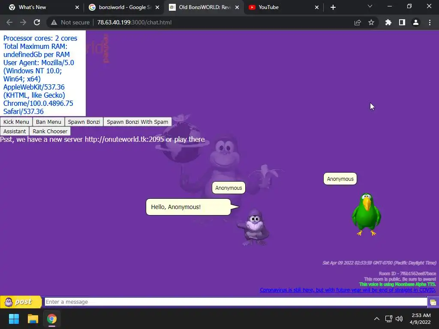Image resolution: width=439 pixels, height=329 pixels.
Task: Close the YouTube tab
Action: [317, 7]
